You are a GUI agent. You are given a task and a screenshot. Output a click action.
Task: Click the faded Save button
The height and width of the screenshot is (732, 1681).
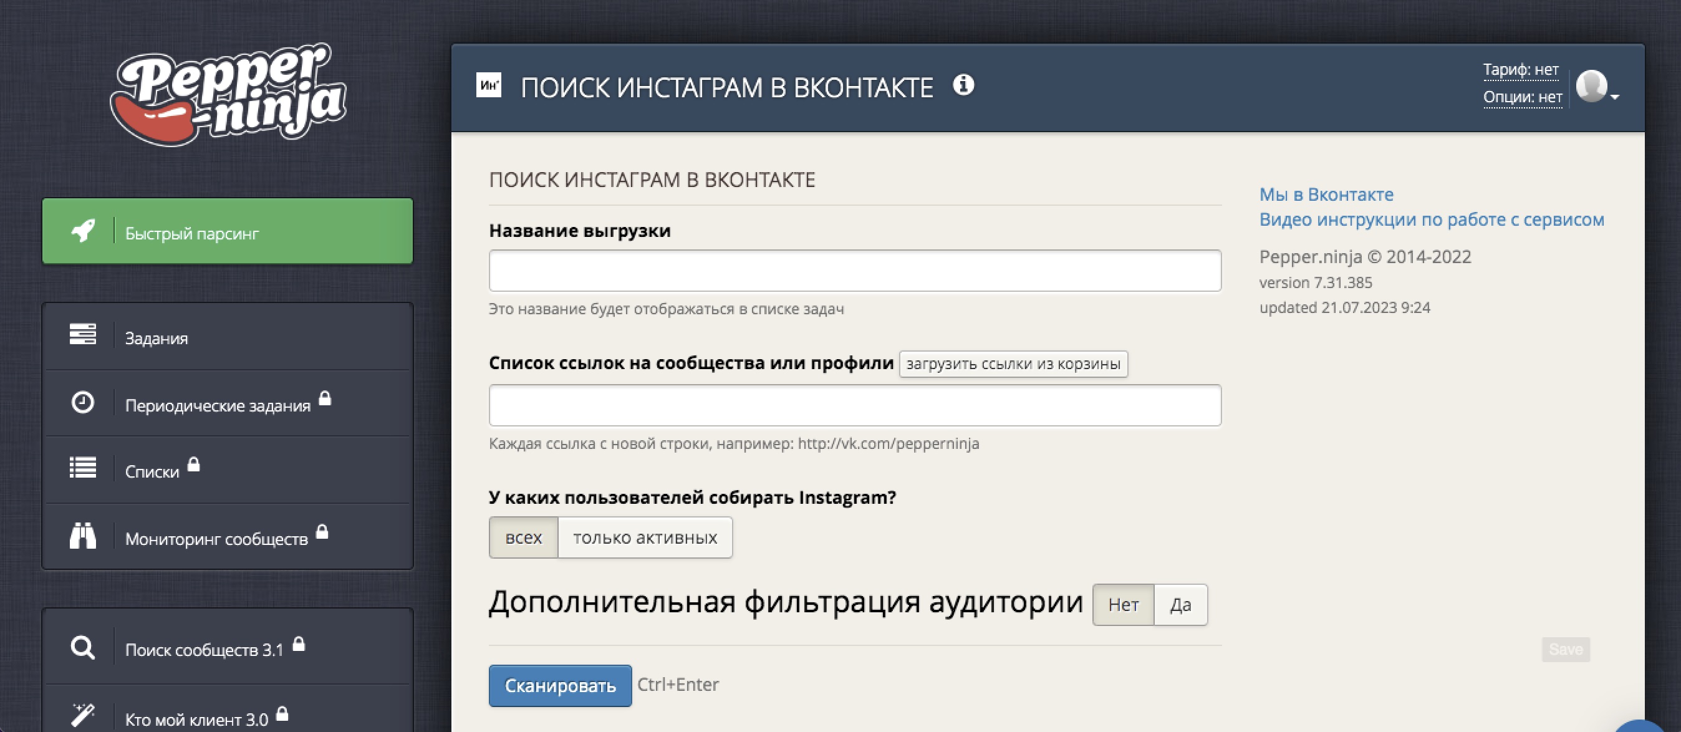pos(1566,649)
